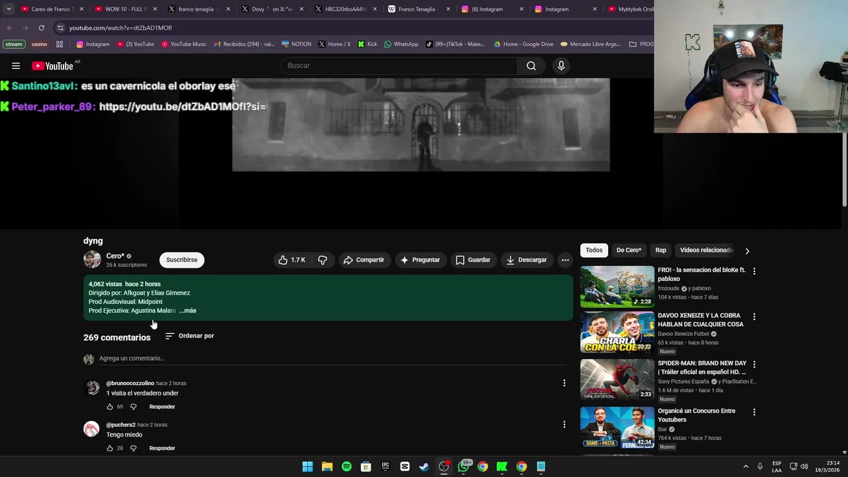Screen dimensions: 848x477
Task: Open options for FRO! blokE video
Action: coord(754,271)
